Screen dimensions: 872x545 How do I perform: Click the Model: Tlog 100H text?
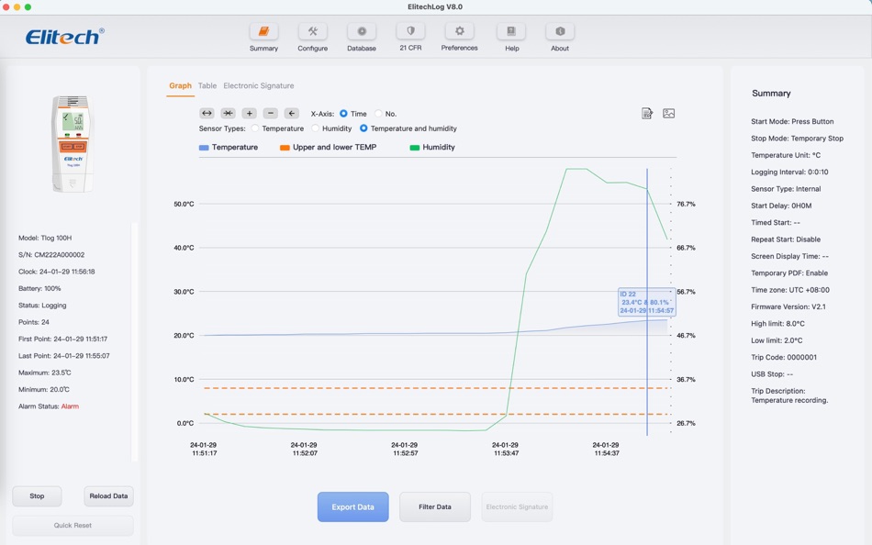point(45,238)
